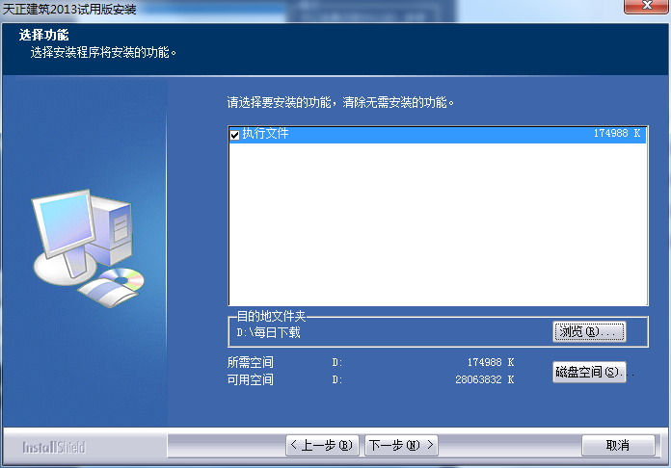Click the 所需空间 label

[251, 362]
